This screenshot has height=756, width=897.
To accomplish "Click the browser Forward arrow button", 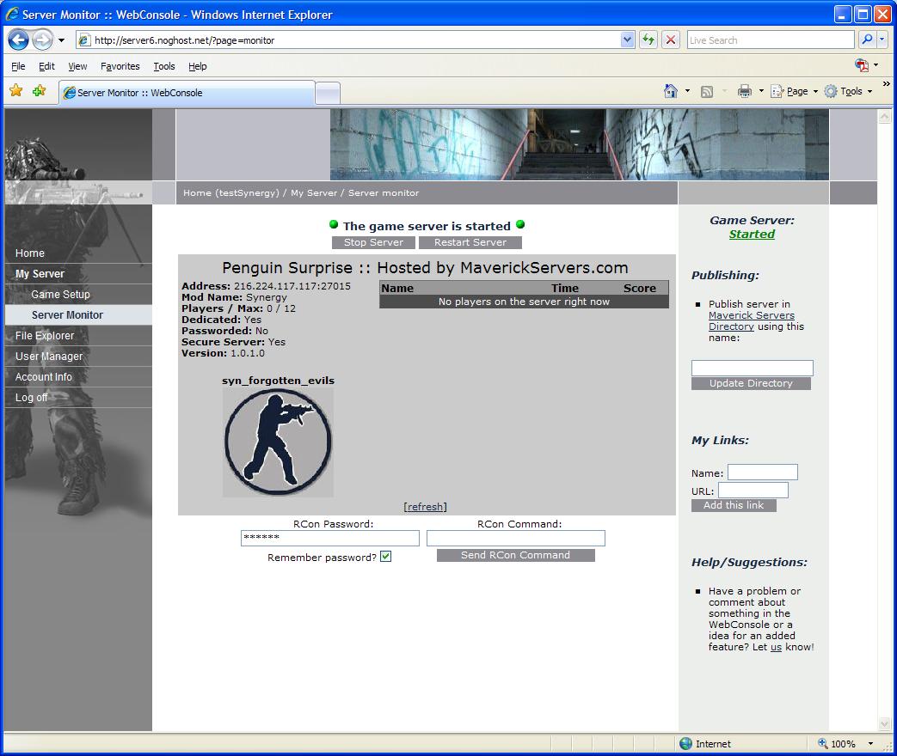I will tap(42, 40).
